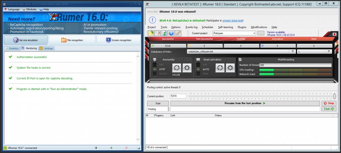
Task: Click the Anonymity mask icon
Action: (x=155, y=60)
